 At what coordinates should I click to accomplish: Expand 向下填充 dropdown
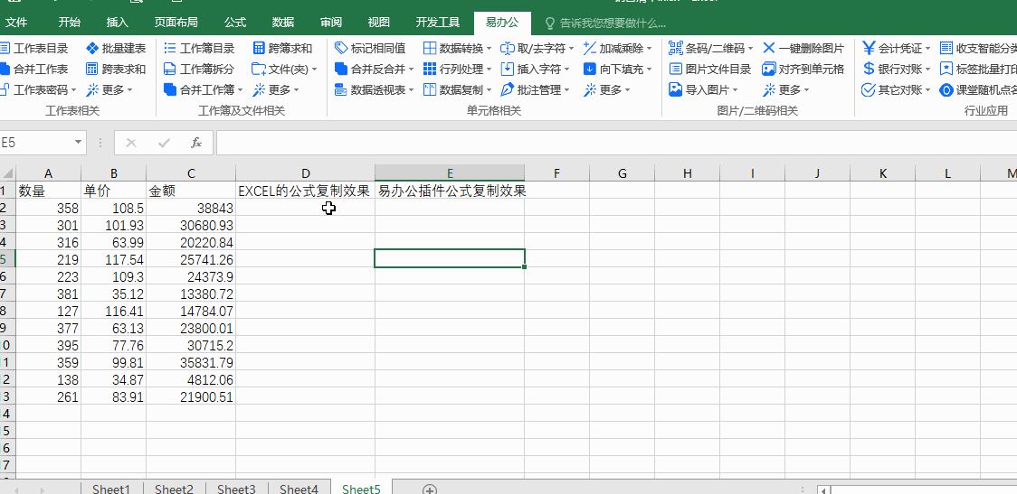click(x=649, y=70)
